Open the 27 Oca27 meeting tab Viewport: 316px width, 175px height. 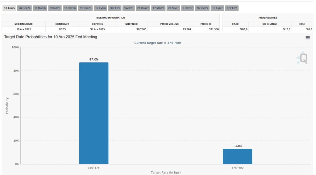(143, 8)
